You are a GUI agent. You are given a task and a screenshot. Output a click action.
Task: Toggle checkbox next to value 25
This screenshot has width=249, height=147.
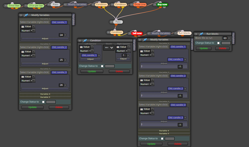coord(65,60)
